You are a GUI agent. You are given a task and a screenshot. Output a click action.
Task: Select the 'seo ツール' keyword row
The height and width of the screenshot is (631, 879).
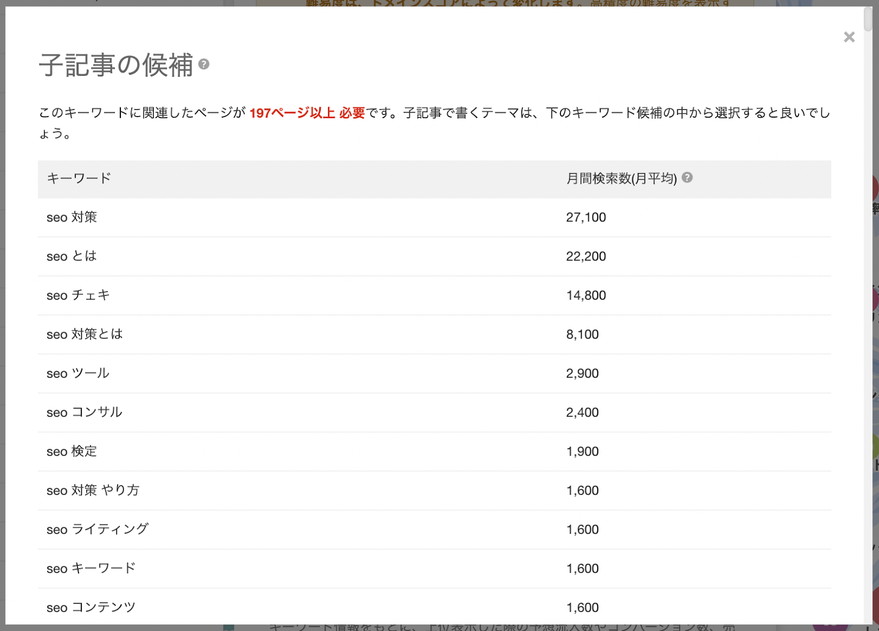(x=435, y=374)
